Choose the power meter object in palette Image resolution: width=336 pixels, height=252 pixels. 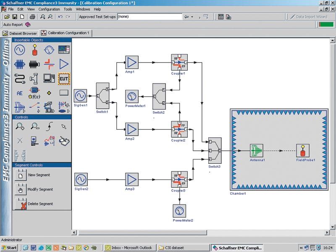click(49, 50)
